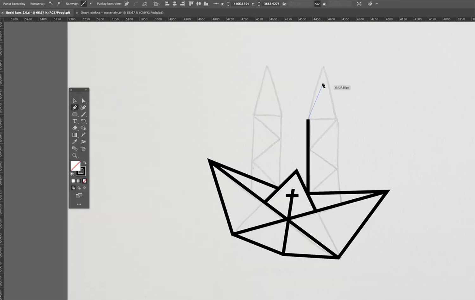475x300 pixels.
Task: Swap fill and stroke colors
Action: (85, 163)
